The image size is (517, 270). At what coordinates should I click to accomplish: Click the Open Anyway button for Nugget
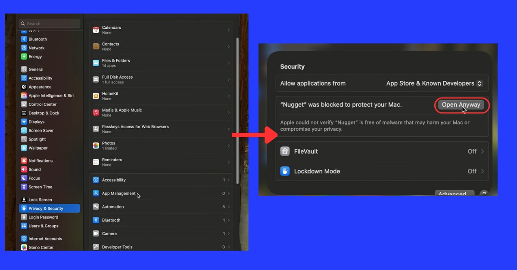click(x=461, y=104)
